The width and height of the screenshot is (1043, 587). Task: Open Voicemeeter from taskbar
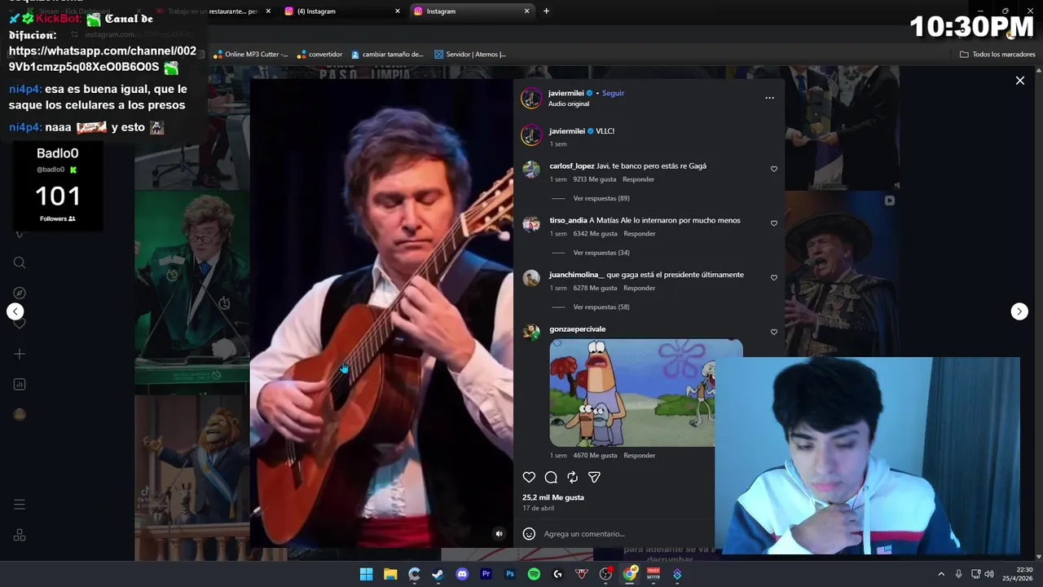pos(654,574)
